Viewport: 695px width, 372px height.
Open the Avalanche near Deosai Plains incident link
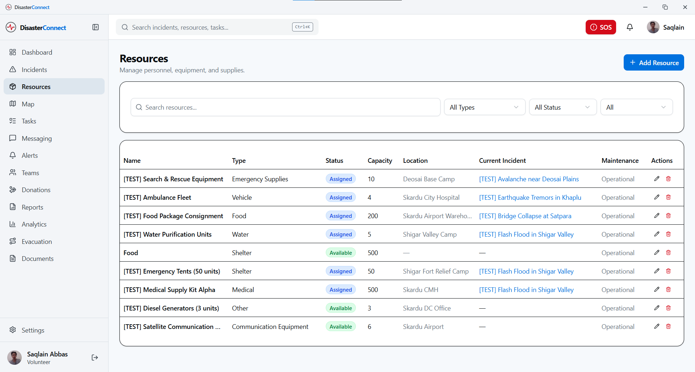(529, 179)
